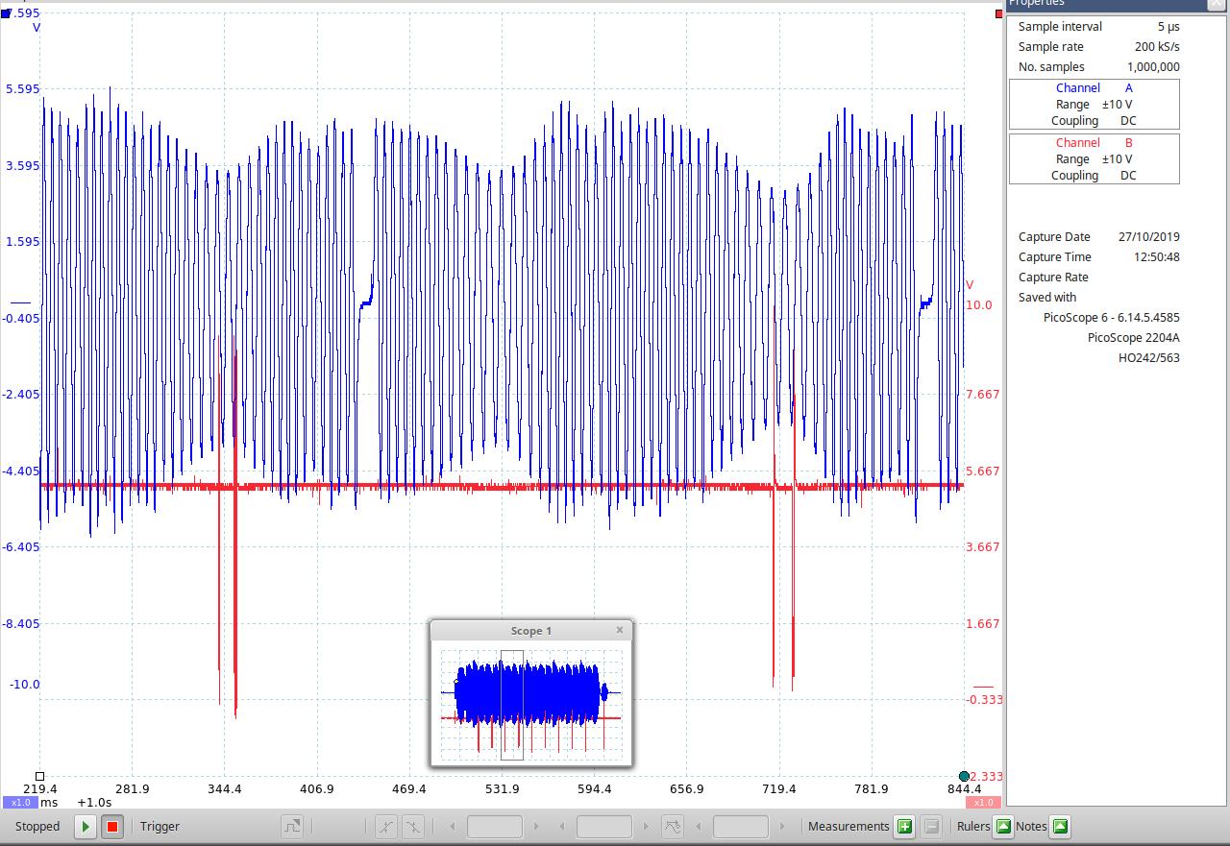1230x846 pixels.
Task: Click the HO242/563 serial number
Action: tap(1149, 357)
